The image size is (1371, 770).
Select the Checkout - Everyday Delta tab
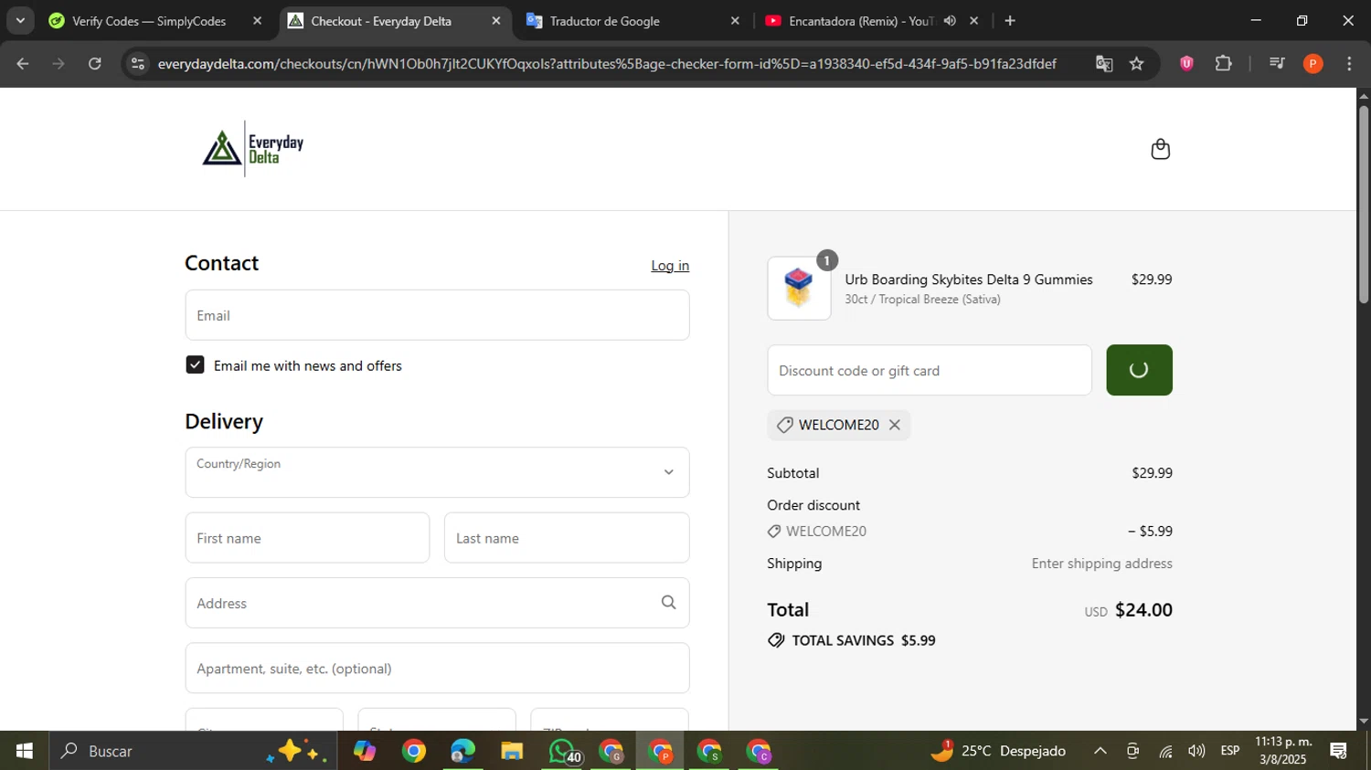(x=381, y=20)
